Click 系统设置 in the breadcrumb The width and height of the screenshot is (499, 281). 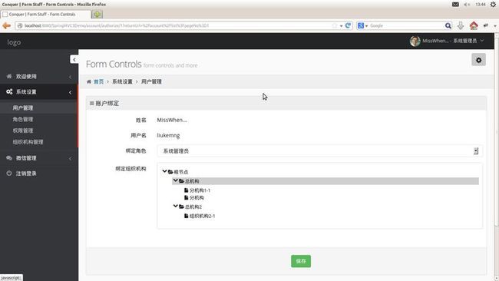pyautogui.click(x=122, y=82)
